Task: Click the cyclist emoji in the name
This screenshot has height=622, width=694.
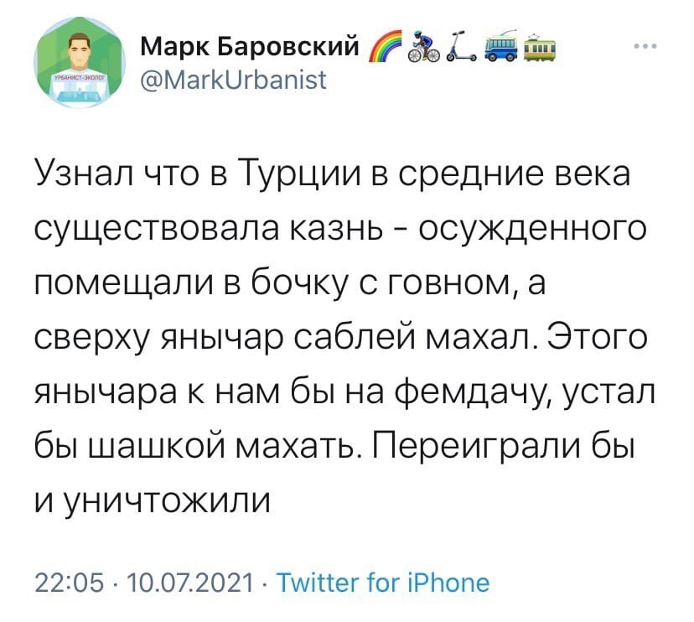Action: coord(423,46)
